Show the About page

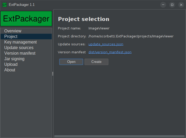pyautogui.click(x=26, y=70)
